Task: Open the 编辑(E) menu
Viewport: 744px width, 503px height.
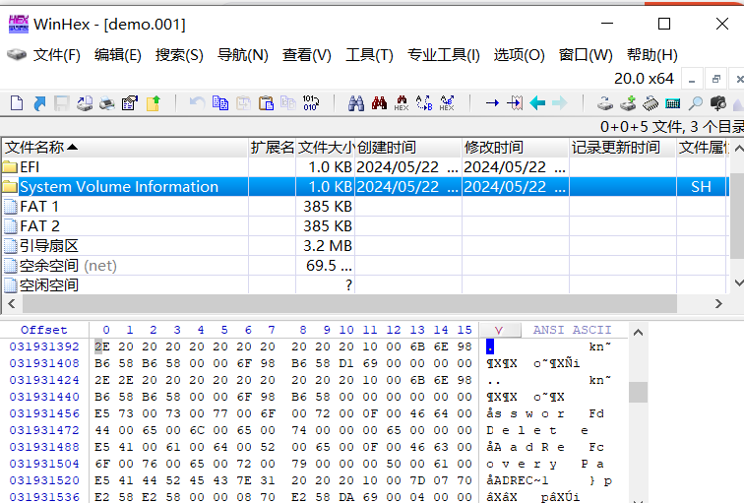Action: (118, 55)
